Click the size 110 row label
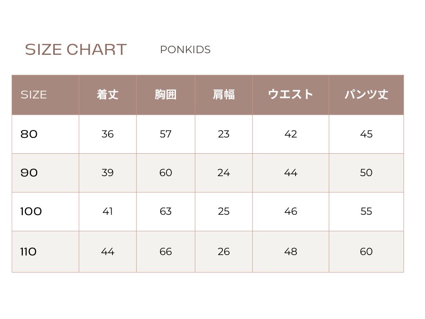Image resolution: width=425 pixels, height=319 pixels. tap(29, 252)
